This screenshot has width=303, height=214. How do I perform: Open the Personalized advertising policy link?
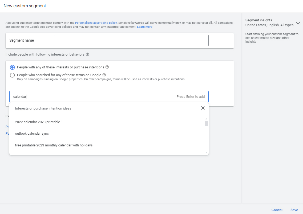pos(96,23)
